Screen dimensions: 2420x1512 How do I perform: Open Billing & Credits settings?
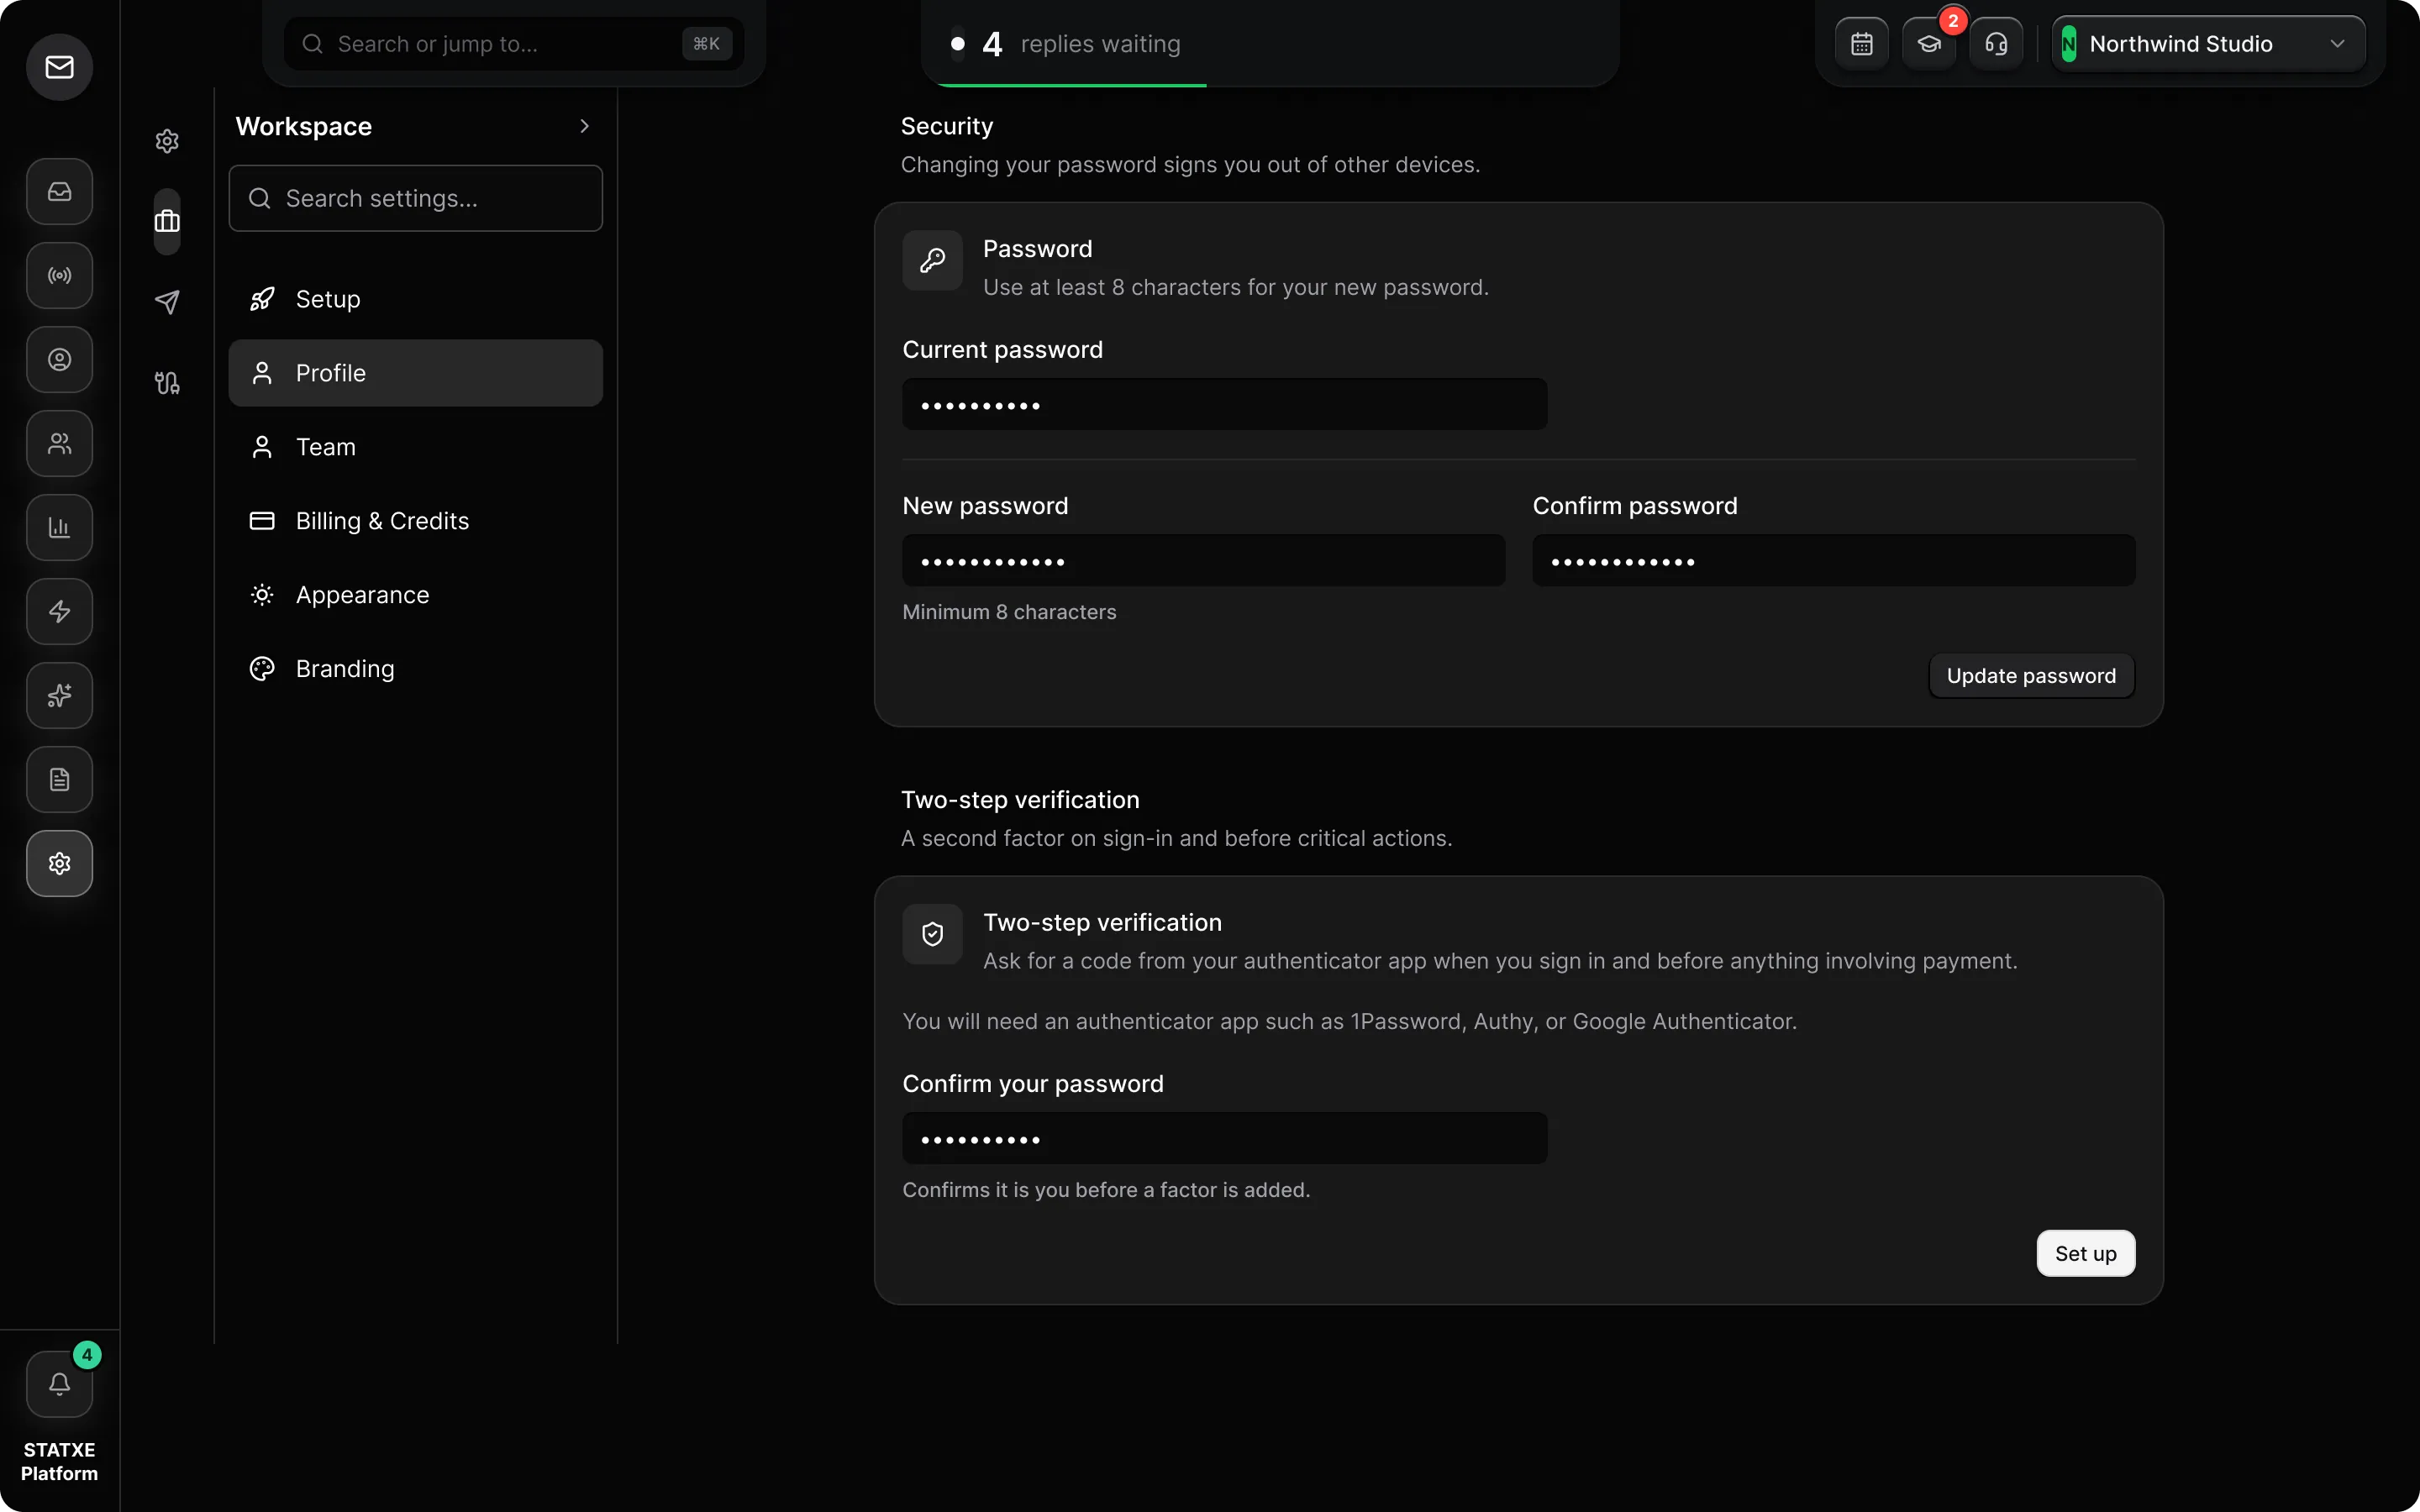coord(415,521)
